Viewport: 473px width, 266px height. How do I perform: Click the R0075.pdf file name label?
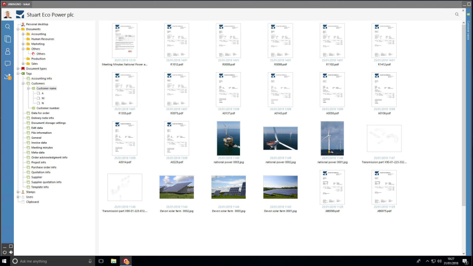176,113
